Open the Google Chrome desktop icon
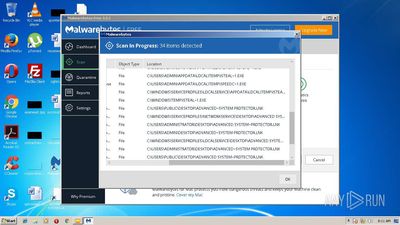 [11, 106]
